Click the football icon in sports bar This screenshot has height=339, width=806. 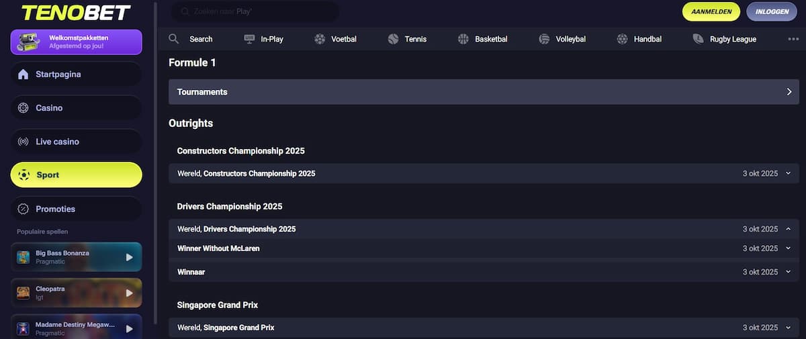(320, 39)
